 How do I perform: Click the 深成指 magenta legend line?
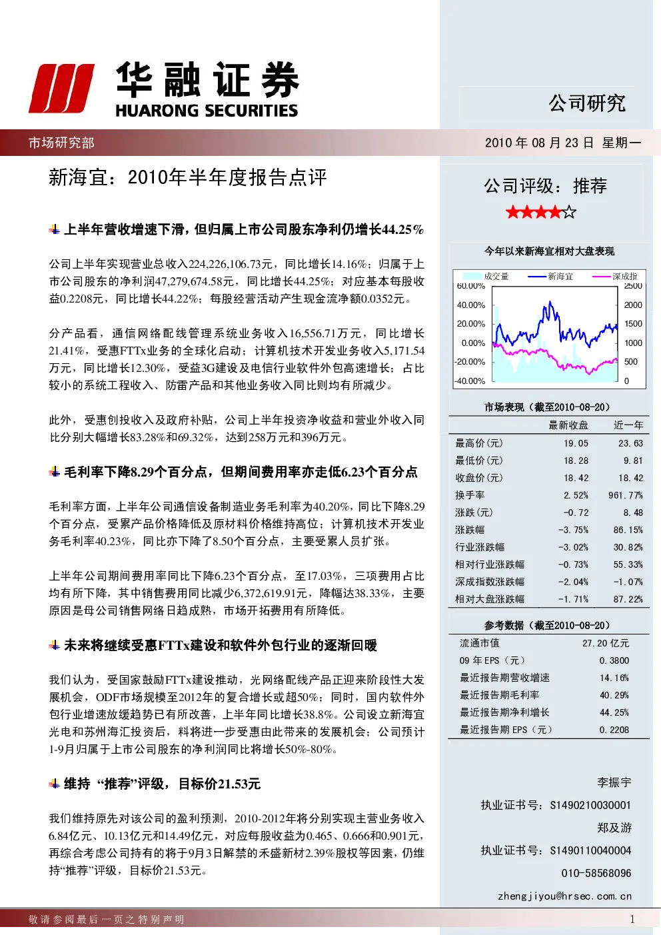coord(602,277)
